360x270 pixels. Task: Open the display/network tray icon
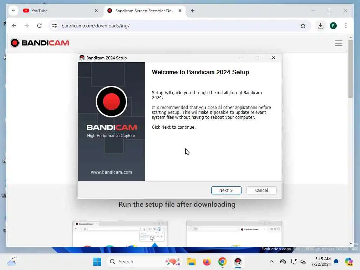tap(294, 262)
